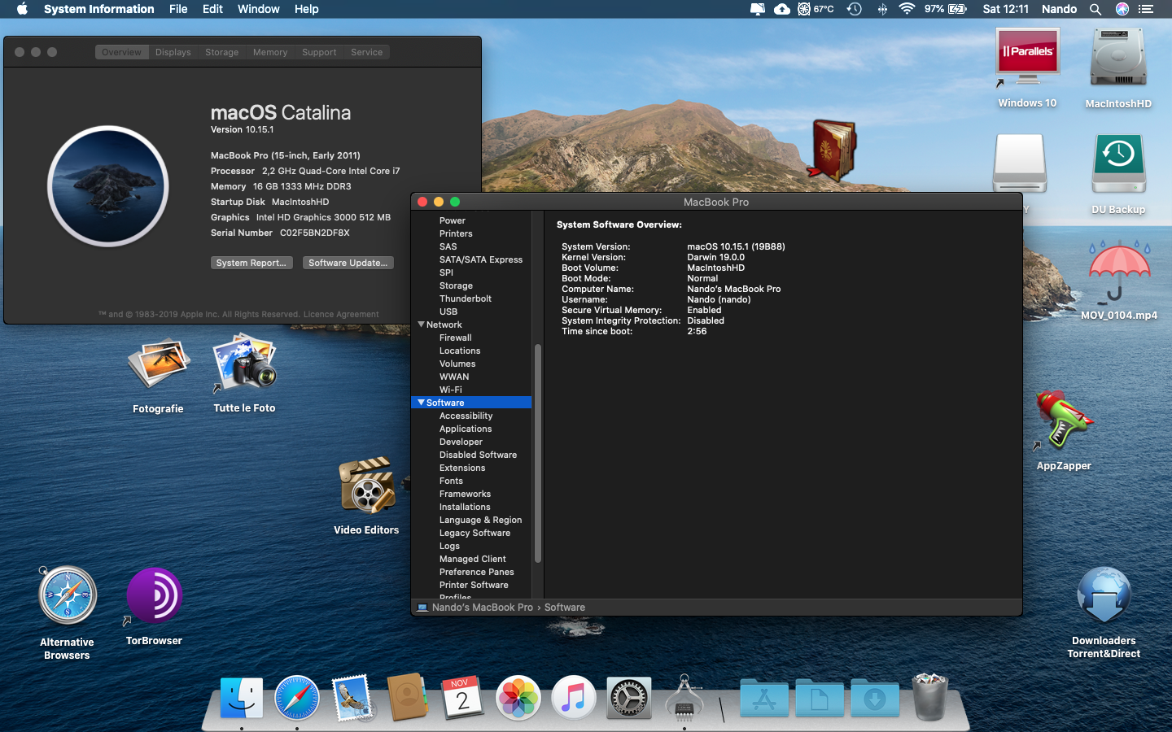
Task: Select Applications in the sidebar
Action: [x=466, y=429]
